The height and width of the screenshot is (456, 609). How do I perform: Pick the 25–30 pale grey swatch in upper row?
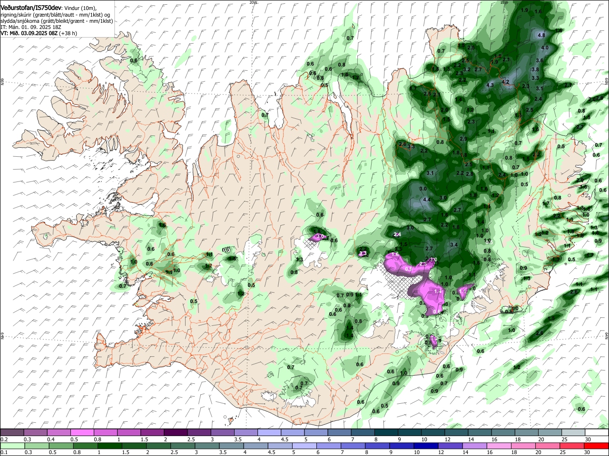pos(573,432)
